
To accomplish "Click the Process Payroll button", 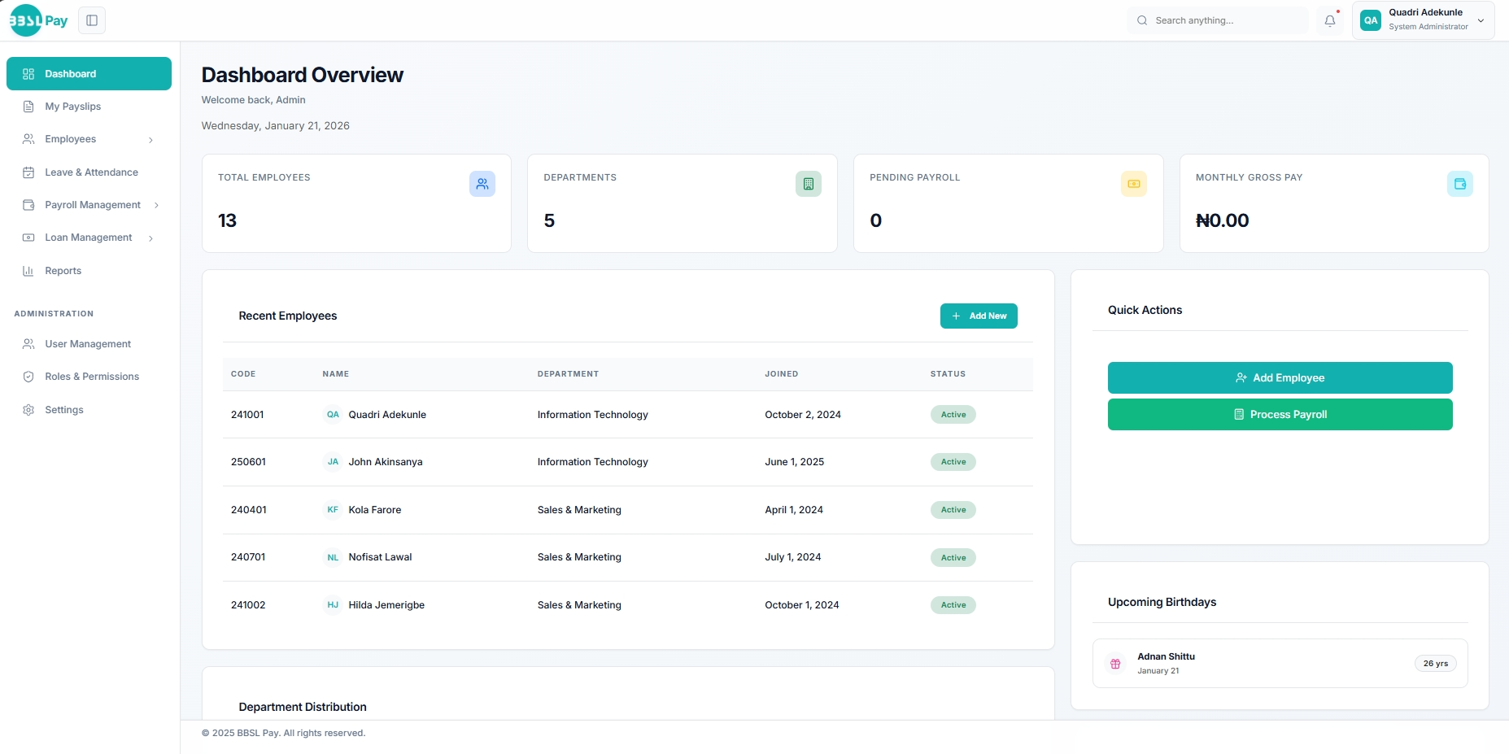I will [x=1279, y=414].
